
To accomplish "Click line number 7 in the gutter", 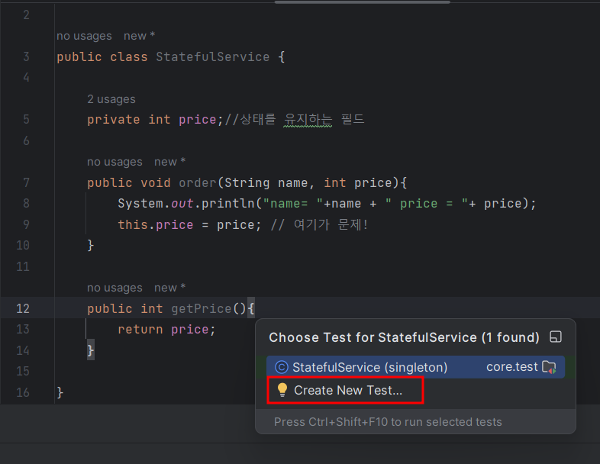I will (26, 182).
